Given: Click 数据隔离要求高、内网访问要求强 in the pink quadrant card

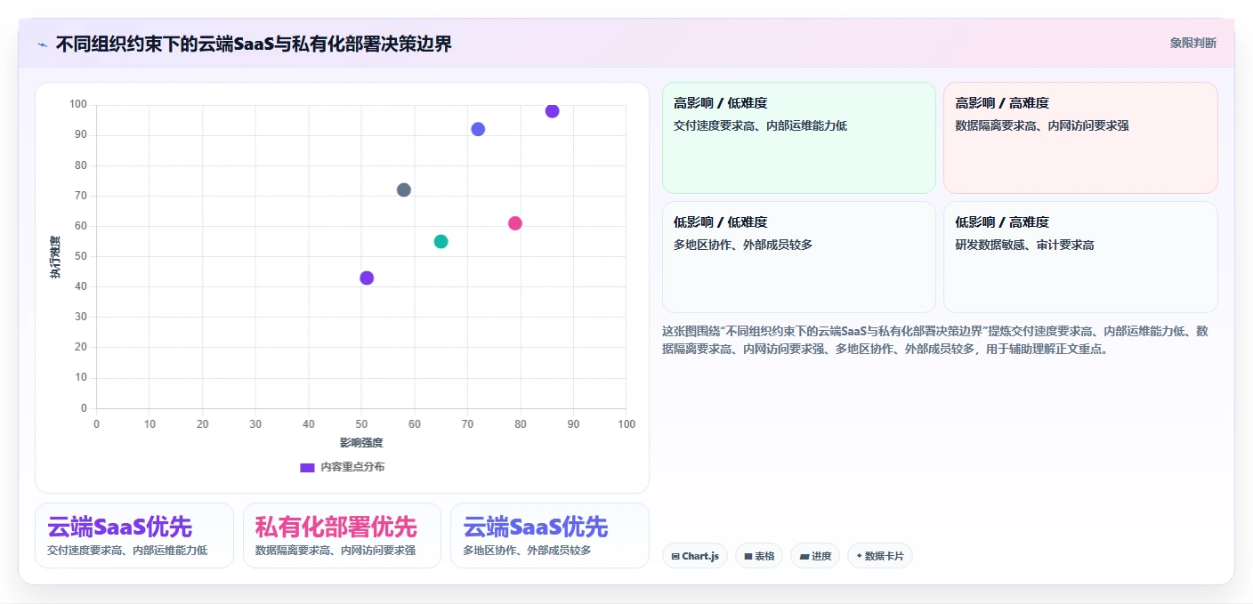Looking at the screenshot, I should 1042,125.
